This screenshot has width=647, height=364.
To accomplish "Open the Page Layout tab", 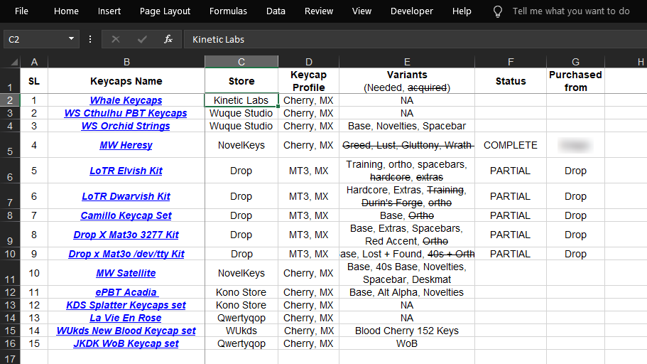I will (x=165, y=11).
